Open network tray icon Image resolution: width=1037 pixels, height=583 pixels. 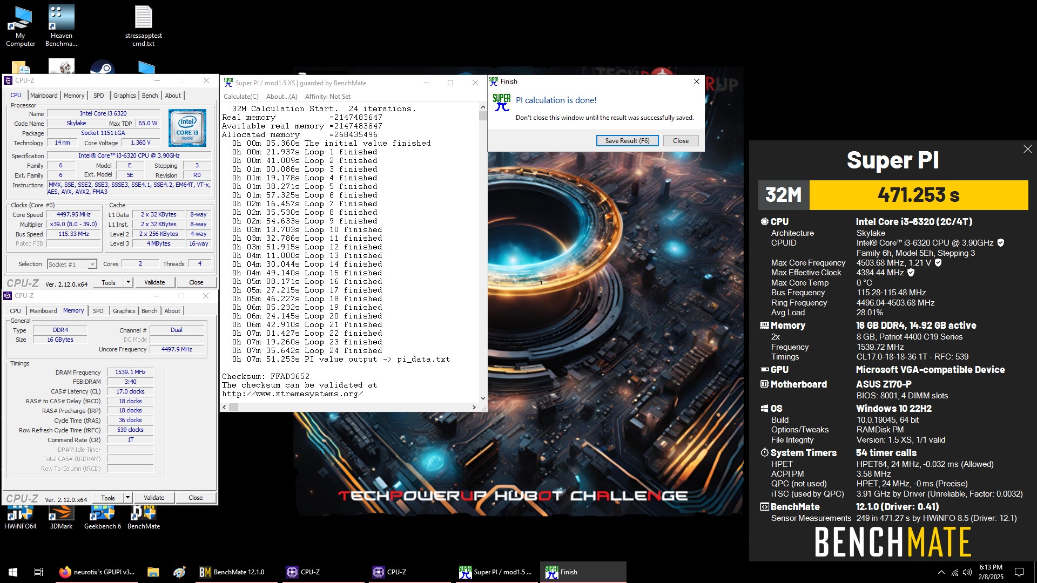click(x=955, y=572)
